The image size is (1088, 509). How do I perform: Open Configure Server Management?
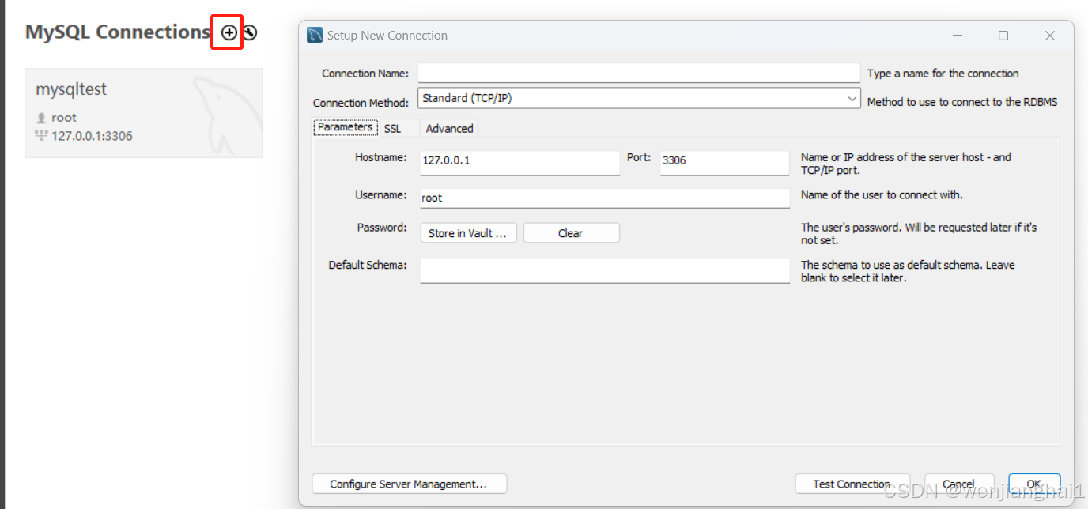pos(409,484)
